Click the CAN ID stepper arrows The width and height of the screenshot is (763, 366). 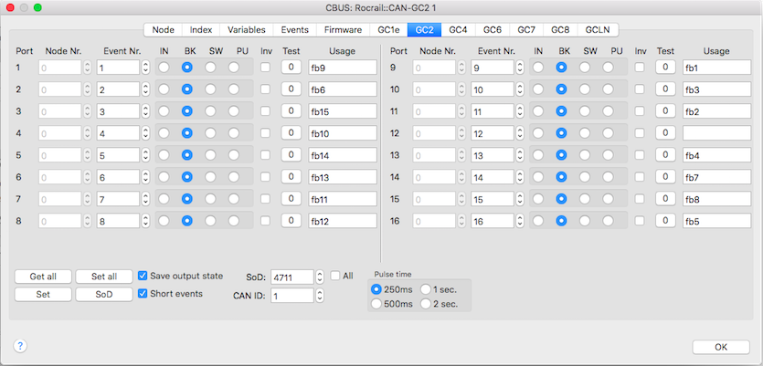320,296
